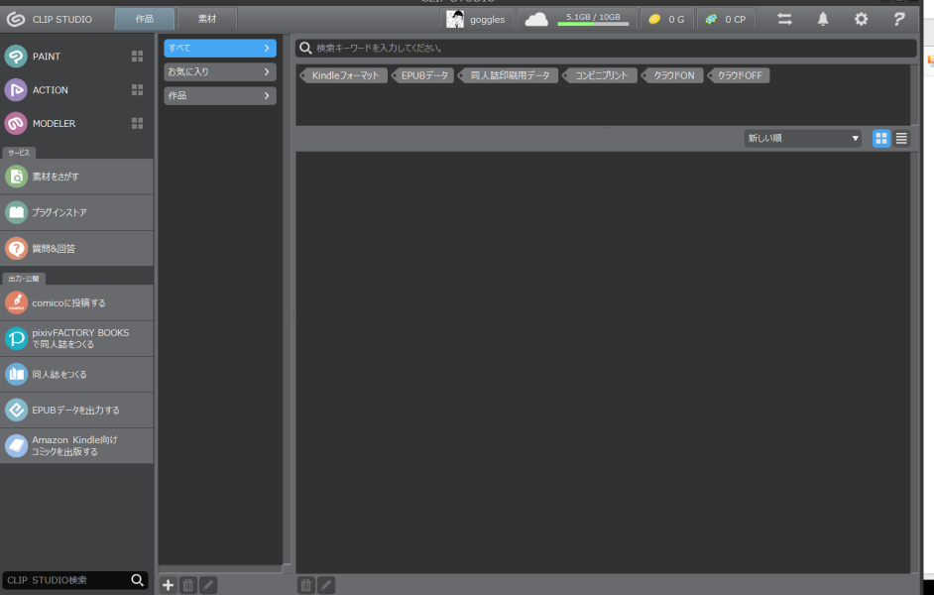The width and height of the screenshot is (934, 595).
Task: Open the CLIP STUDIO PAINT launcher icon
Action: [16, 56]
